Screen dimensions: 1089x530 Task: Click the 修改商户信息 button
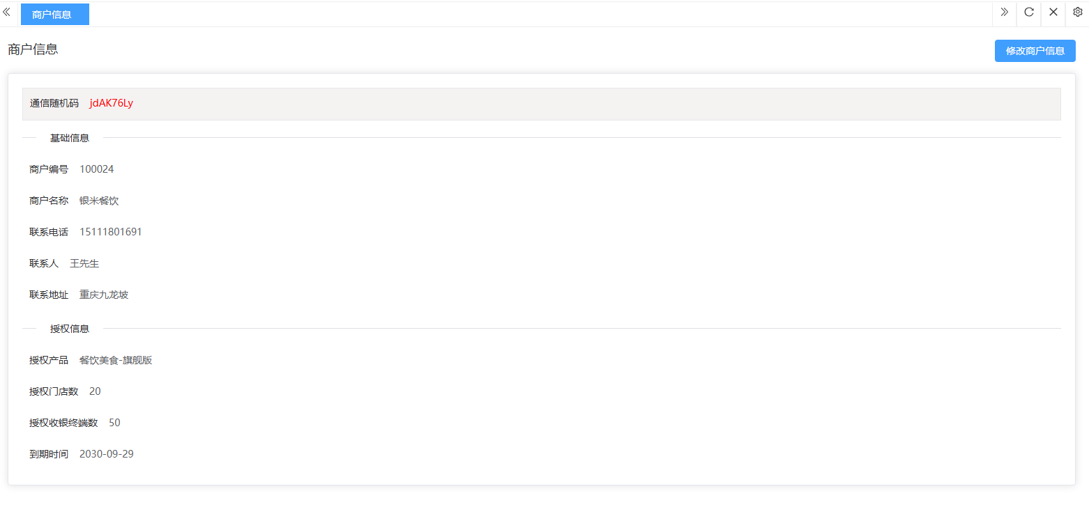[x=1035, y=51]
